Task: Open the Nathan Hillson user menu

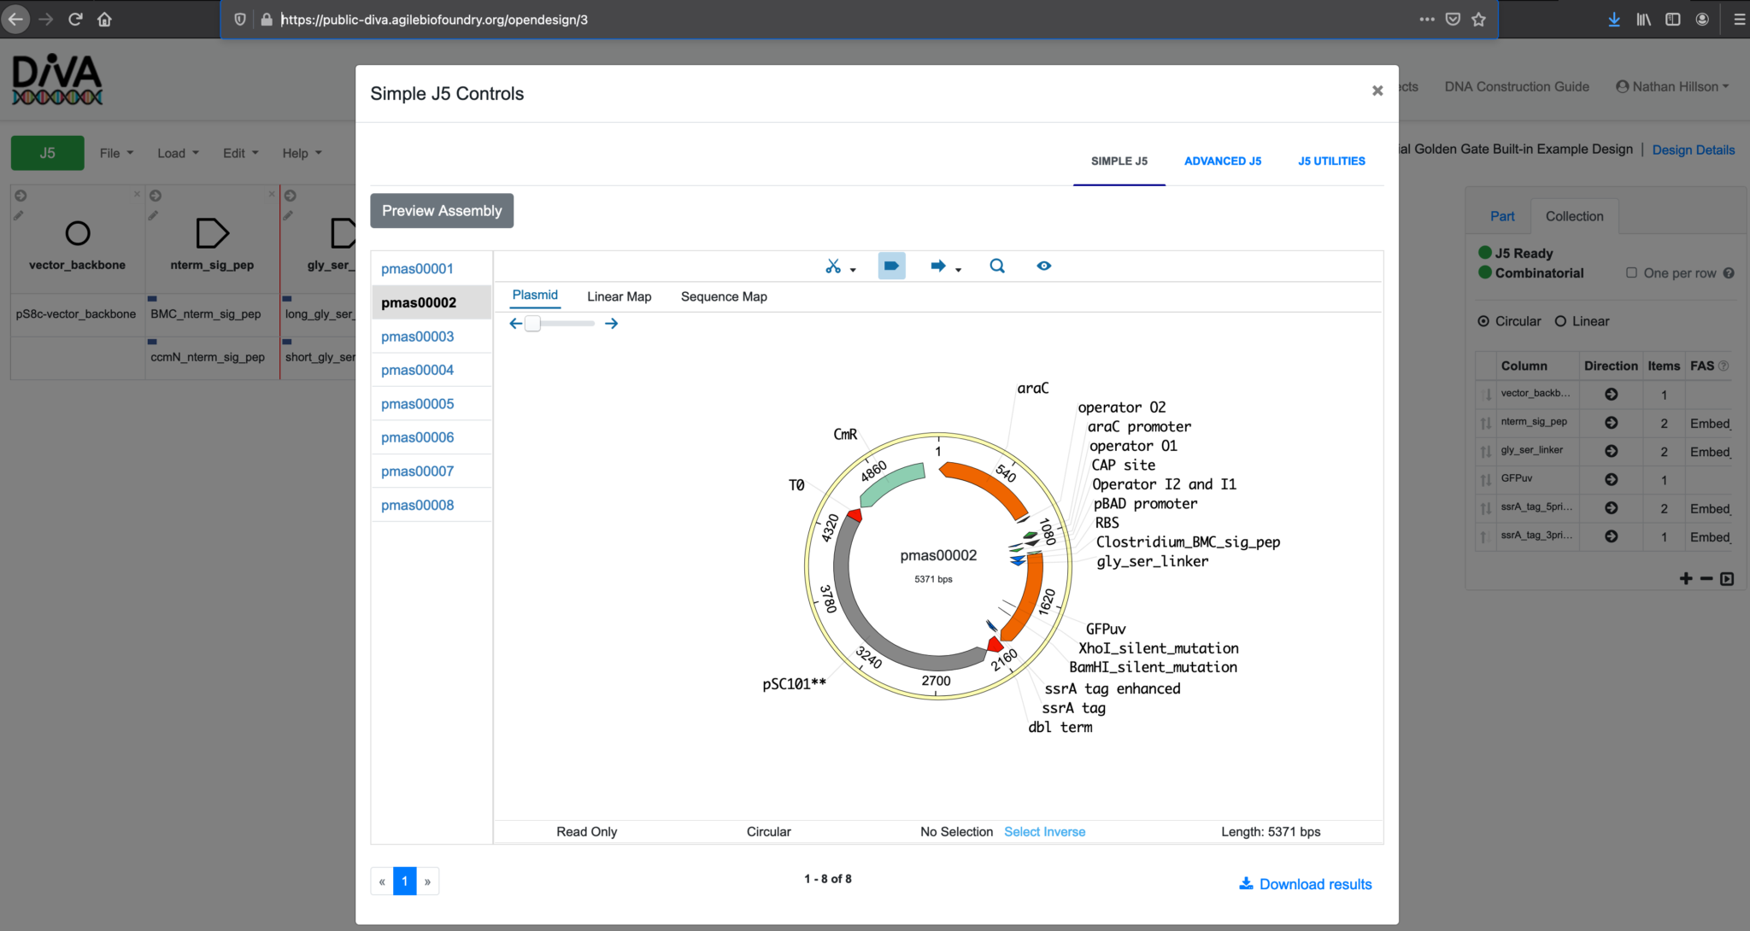Action: coord(1672,86)
